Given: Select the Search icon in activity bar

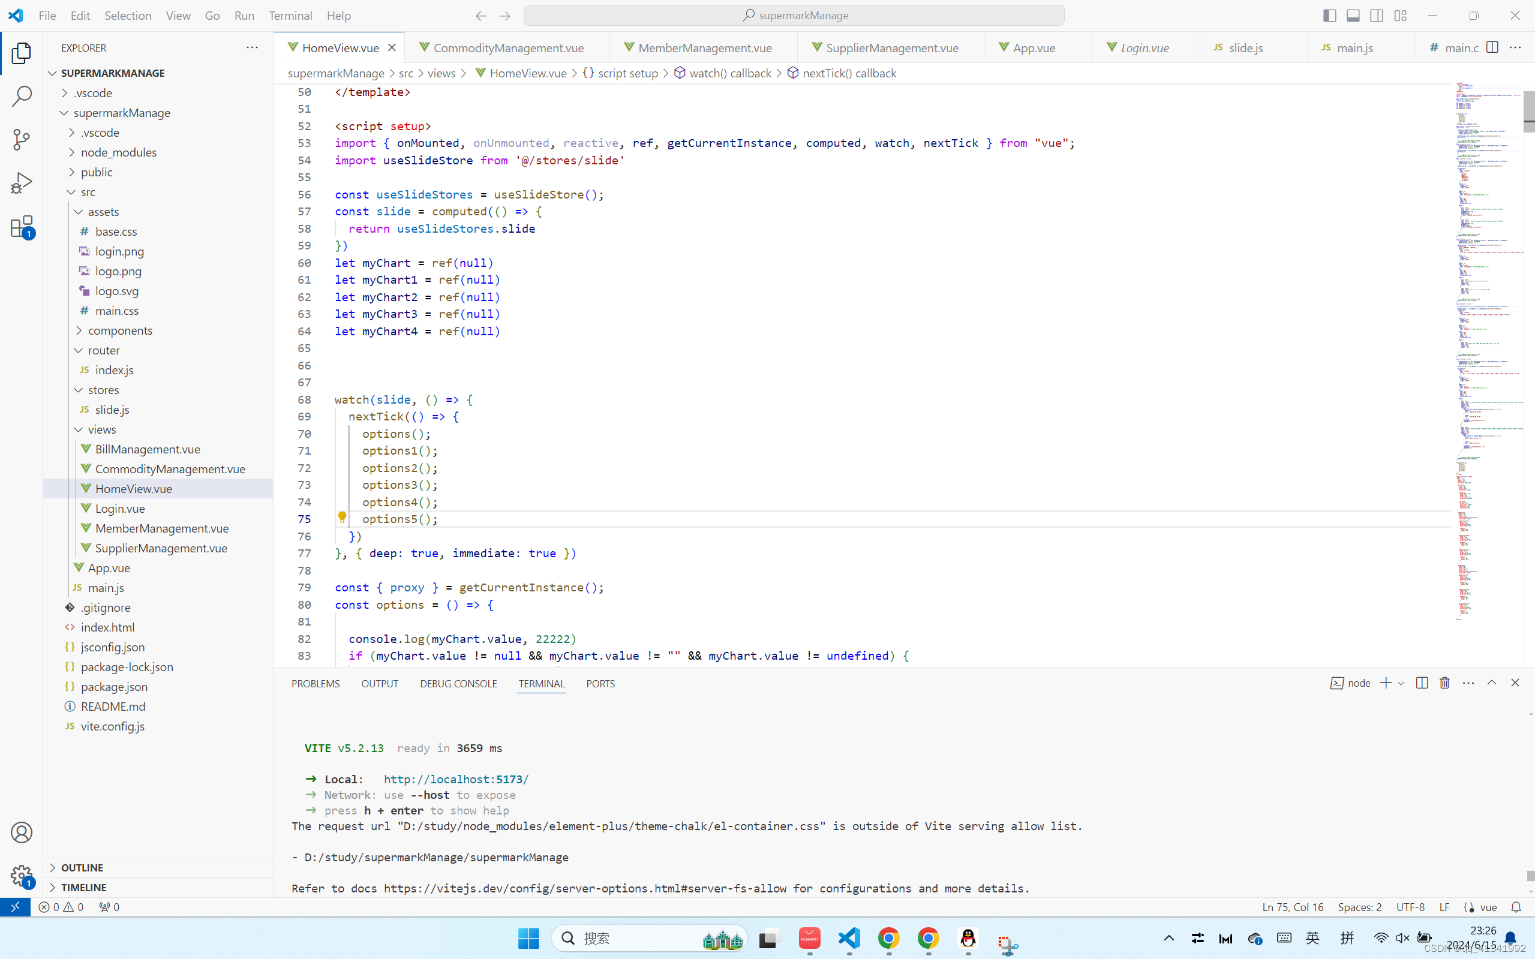Looking at the screenshot, I should pos(21,94).
